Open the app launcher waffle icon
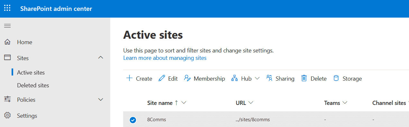The image size is (409, 127). click(x=7, y=8)
